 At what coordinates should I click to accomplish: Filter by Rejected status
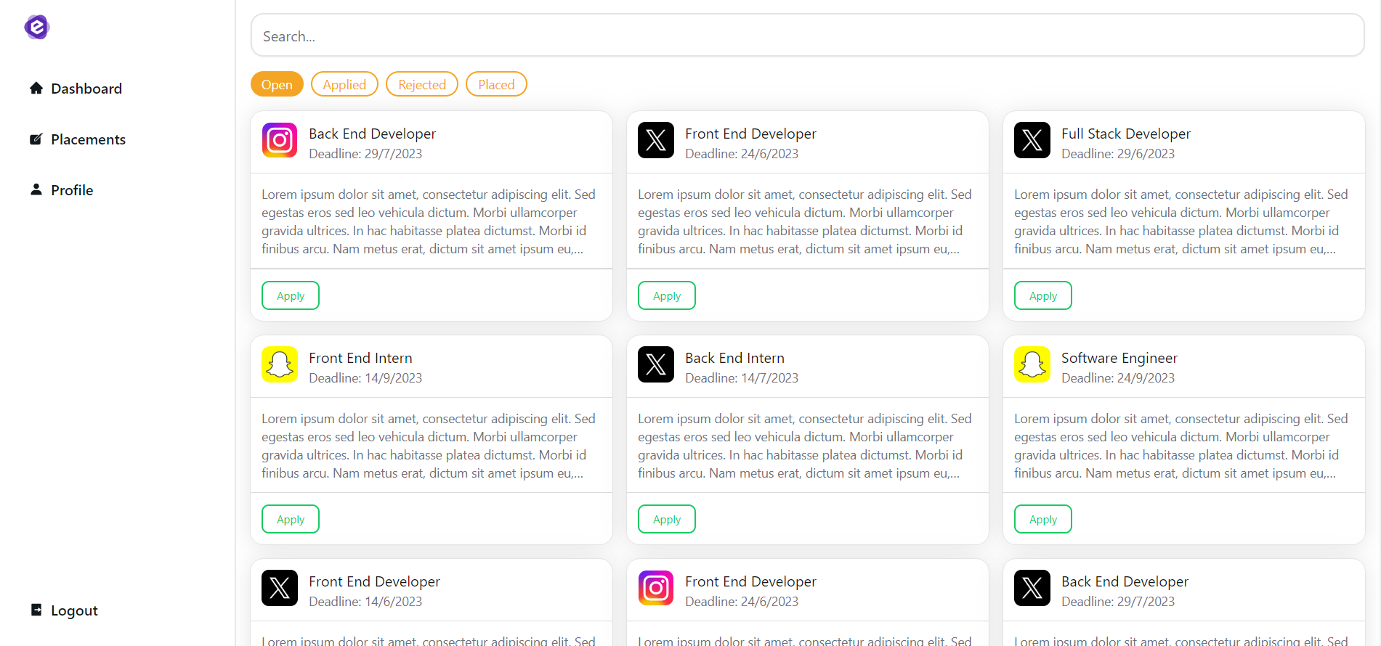point(422,84)
